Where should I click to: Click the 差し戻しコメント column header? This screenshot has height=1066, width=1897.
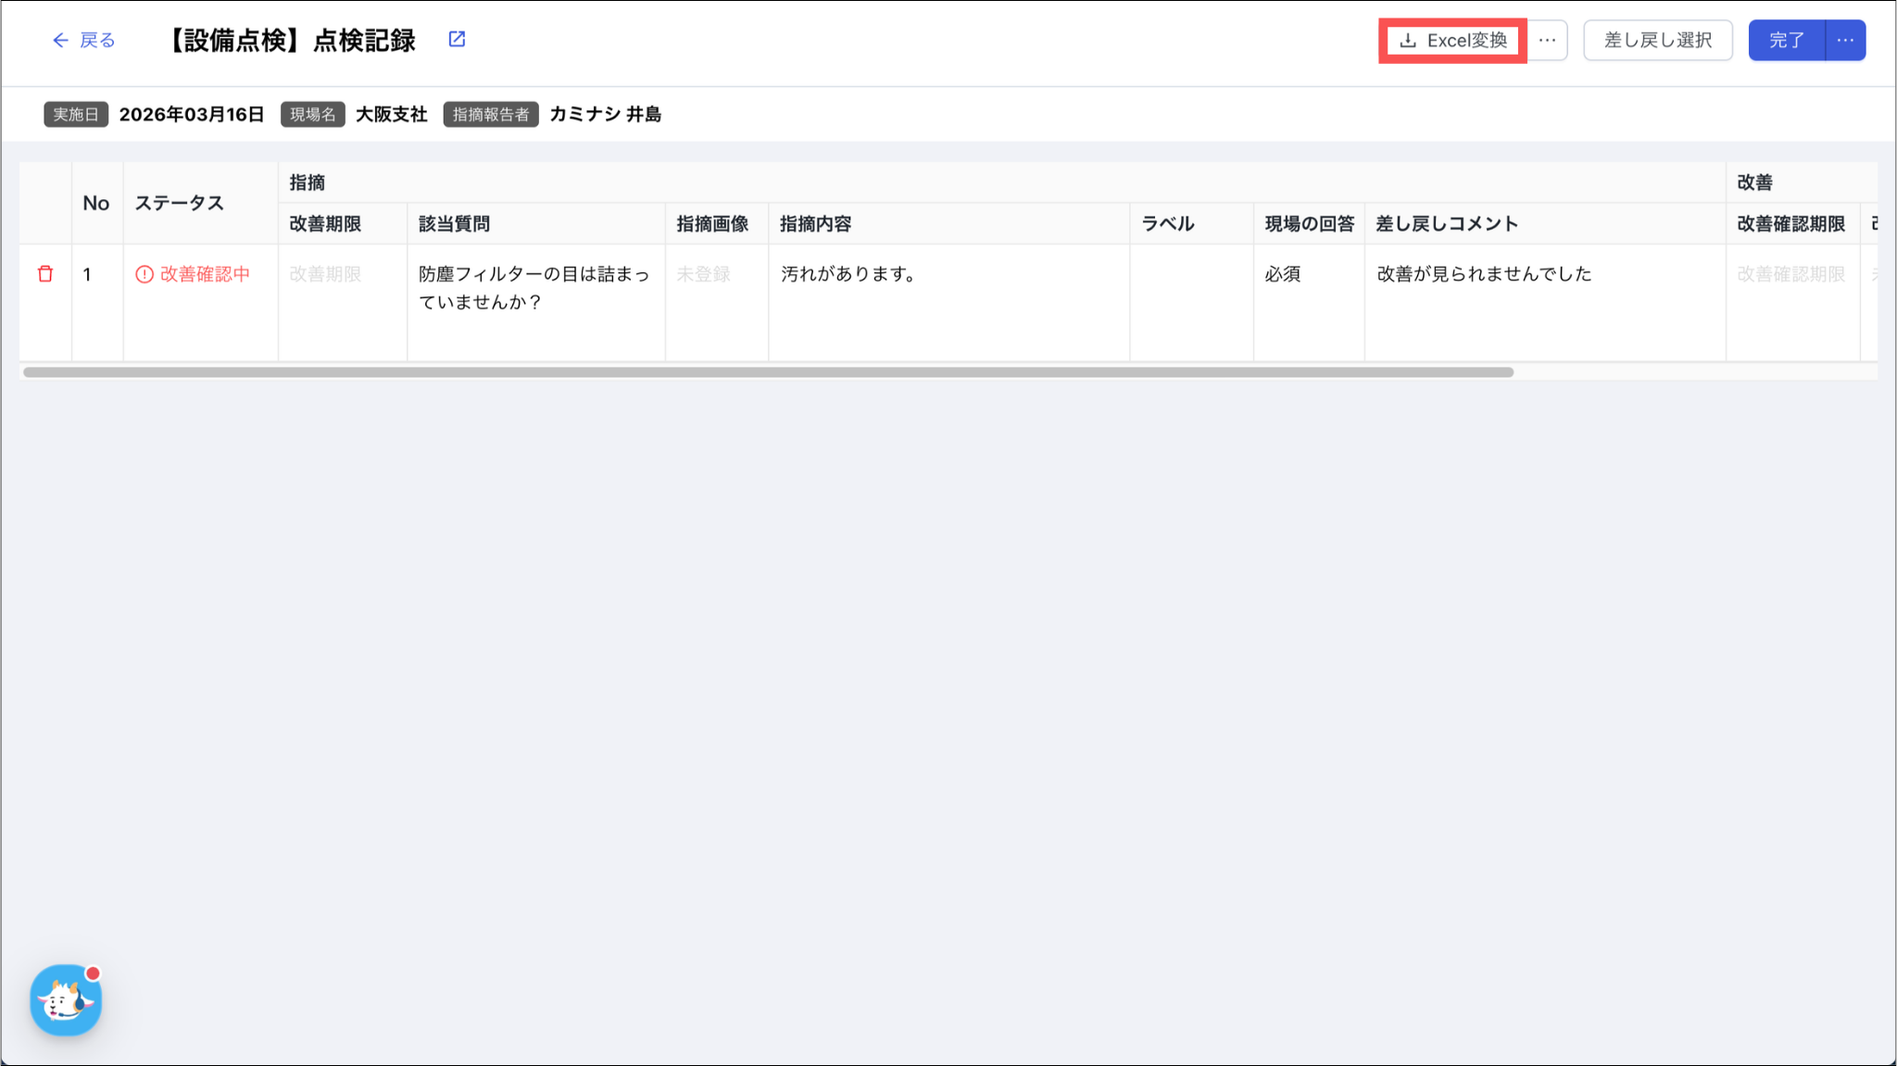tap(1447, 223)
